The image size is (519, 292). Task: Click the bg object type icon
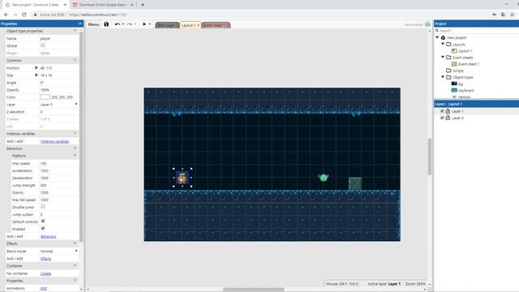click(454, 84)
